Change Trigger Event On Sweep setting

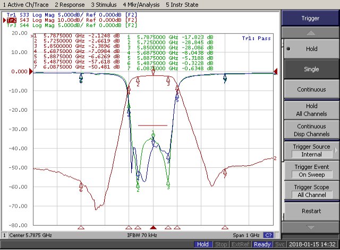click(311, 171)
